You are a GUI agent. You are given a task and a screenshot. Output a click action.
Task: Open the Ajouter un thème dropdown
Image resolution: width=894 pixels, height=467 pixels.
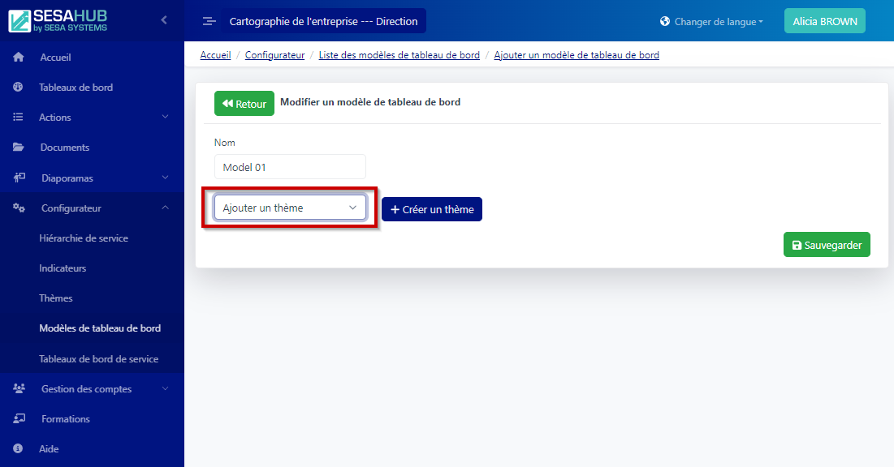tap(290, 208)
